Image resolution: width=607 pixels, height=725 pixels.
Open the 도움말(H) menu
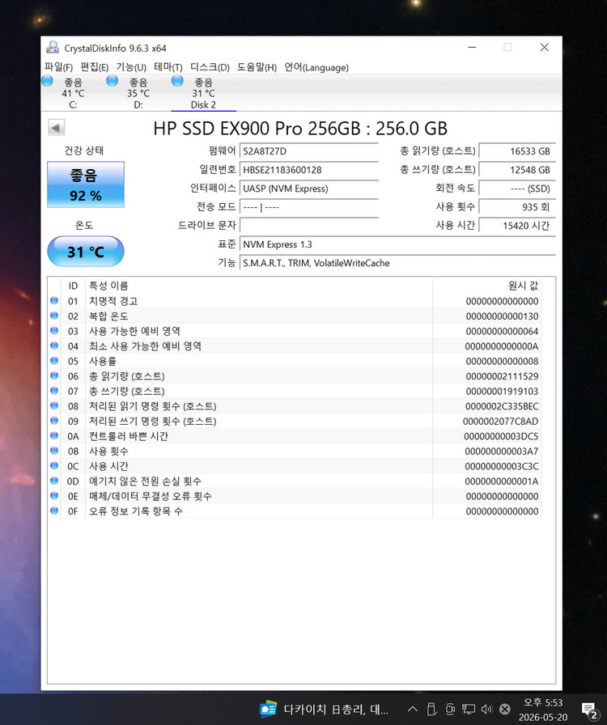coord(257,67)
